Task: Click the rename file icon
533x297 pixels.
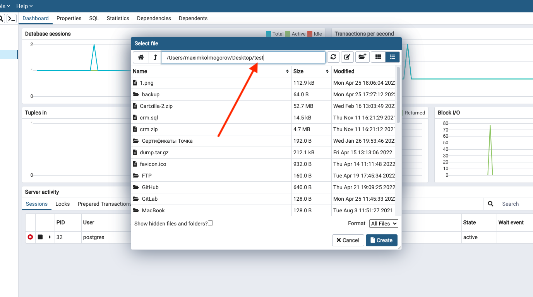Action: point(347,57)
